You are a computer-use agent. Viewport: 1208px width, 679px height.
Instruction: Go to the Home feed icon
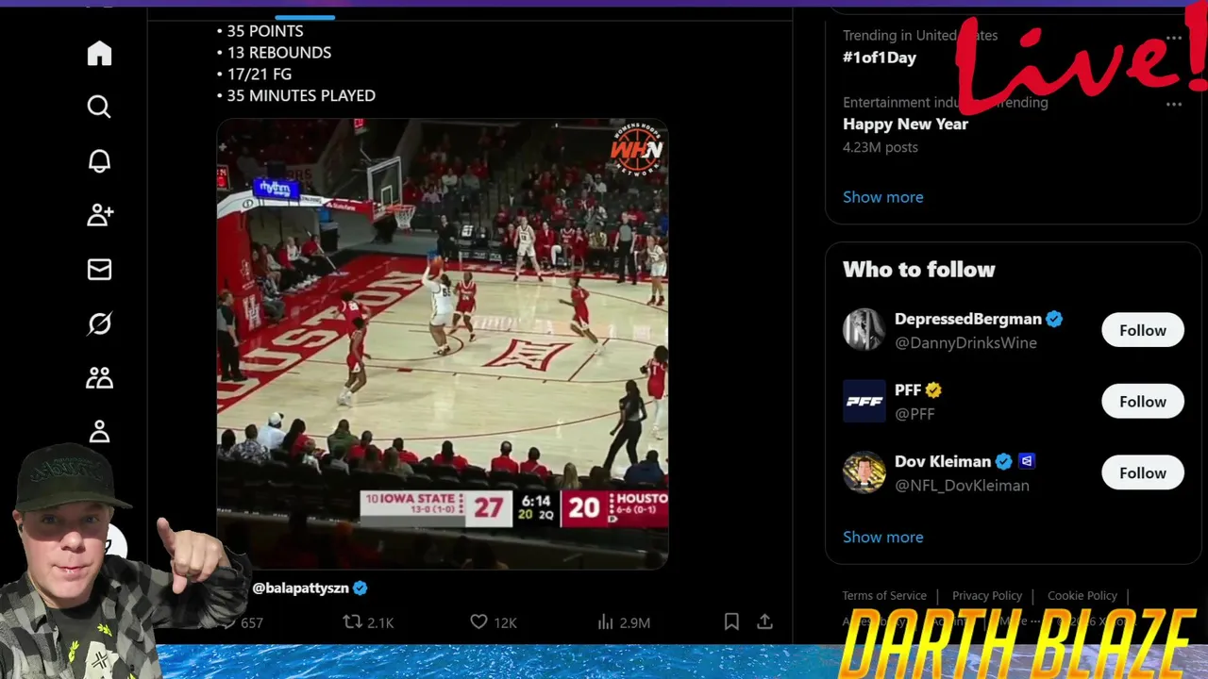click(99, 54)
